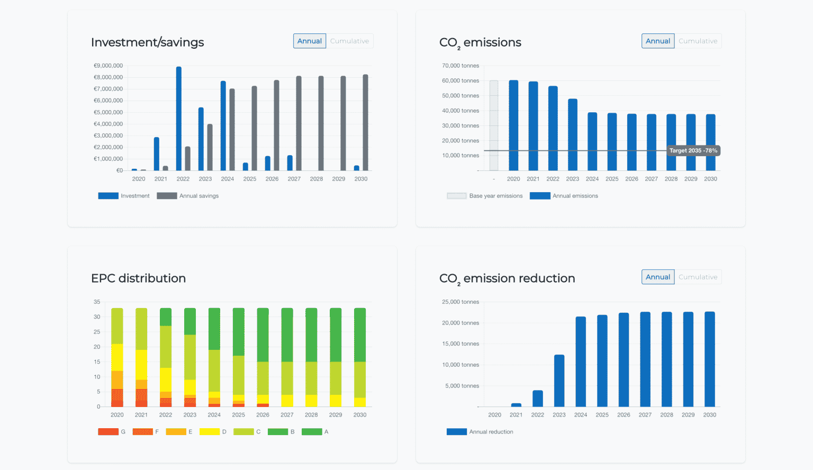Click the blue 2024 investment bar
This screenshot has height=470, width=813.
pos(223,126)
